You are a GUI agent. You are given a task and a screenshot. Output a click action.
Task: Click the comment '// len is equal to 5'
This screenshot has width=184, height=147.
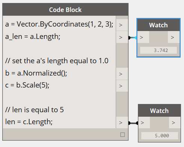(x=34, y=110)
